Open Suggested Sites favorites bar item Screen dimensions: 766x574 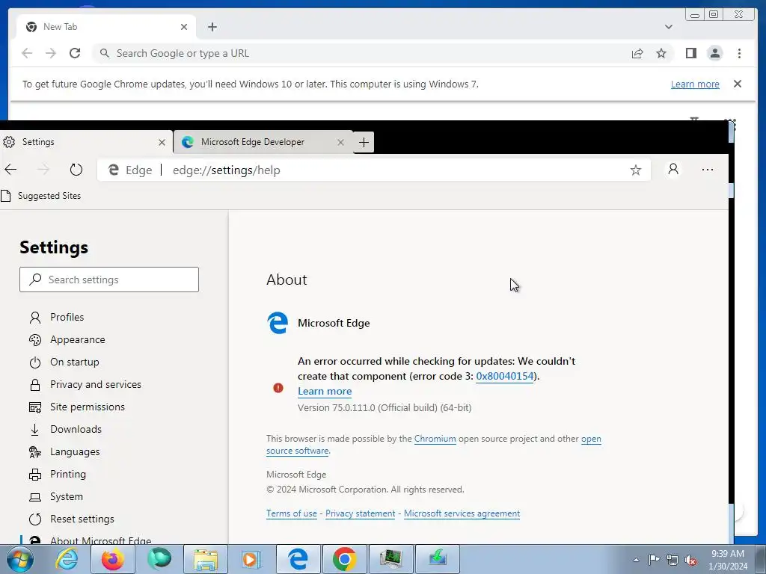41,196
